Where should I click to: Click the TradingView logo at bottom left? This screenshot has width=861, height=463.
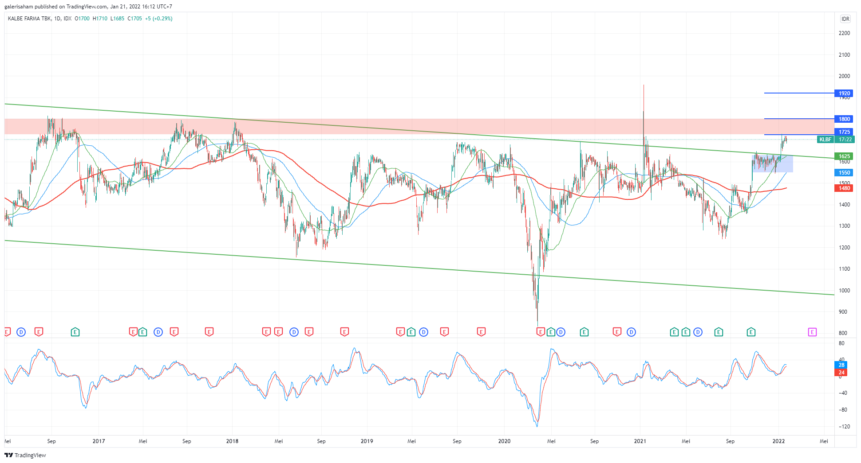coord(25,455)
